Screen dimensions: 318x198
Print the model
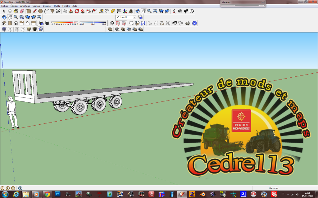click(187, 23)
